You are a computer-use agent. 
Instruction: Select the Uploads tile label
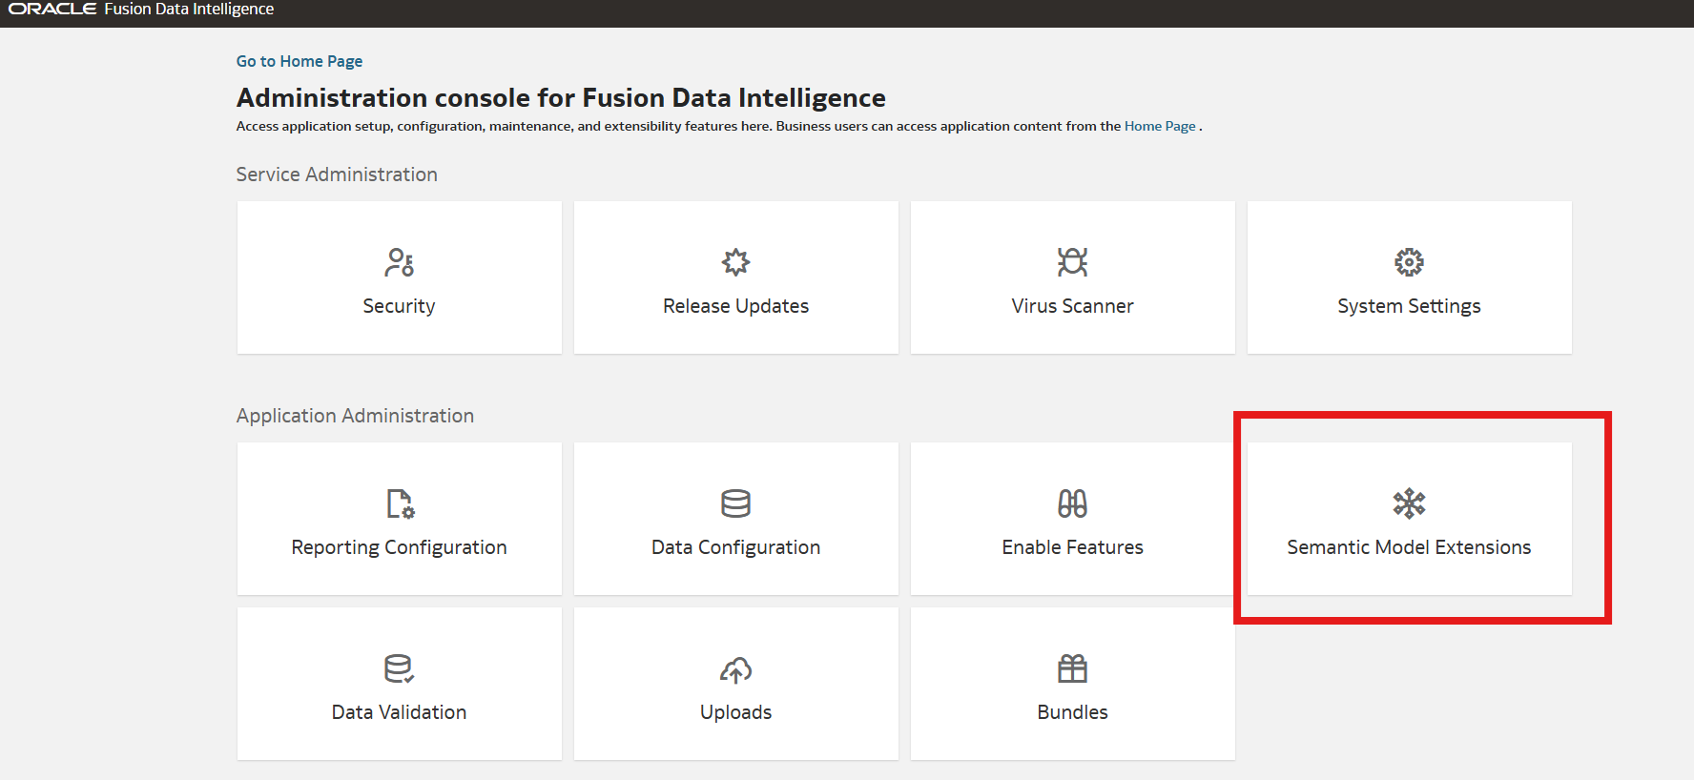point(735,712)
